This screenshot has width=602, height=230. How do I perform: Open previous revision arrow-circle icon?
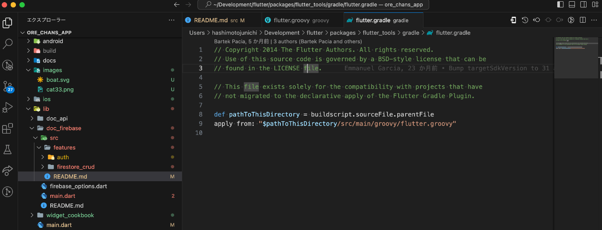click(x=537, y=20)
